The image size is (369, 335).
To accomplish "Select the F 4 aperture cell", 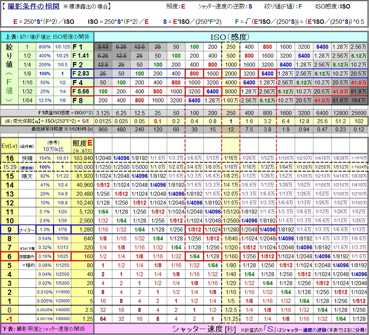I will click(x=82, y=83).
